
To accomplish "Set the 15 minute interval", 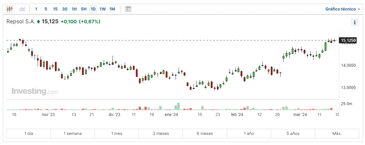I will point(55,9).
